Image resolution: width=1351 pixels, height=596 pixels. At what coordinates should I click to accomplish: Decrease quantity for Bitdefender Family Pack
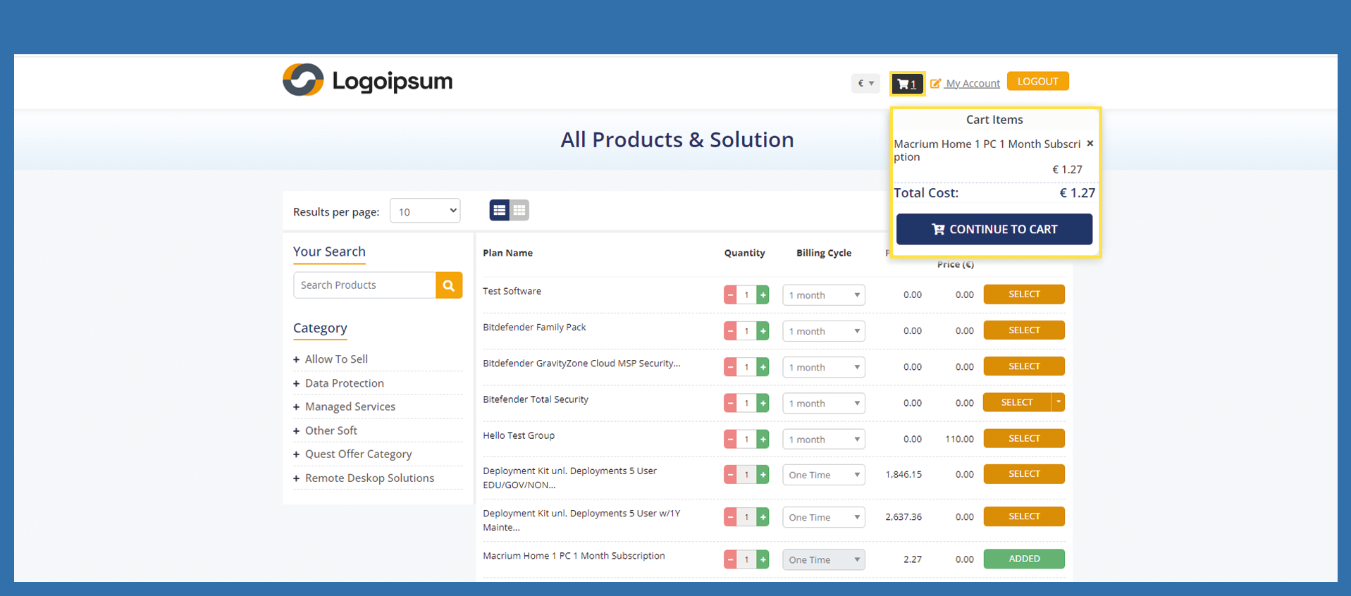(730, 331)
